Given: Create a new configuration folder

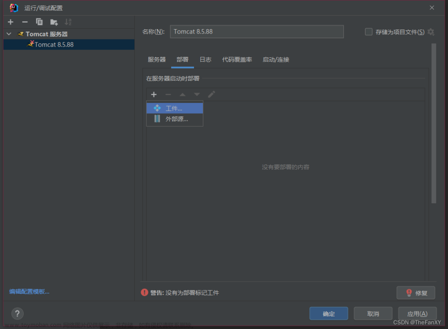Looking at the screenshot, I should [54, 22].
